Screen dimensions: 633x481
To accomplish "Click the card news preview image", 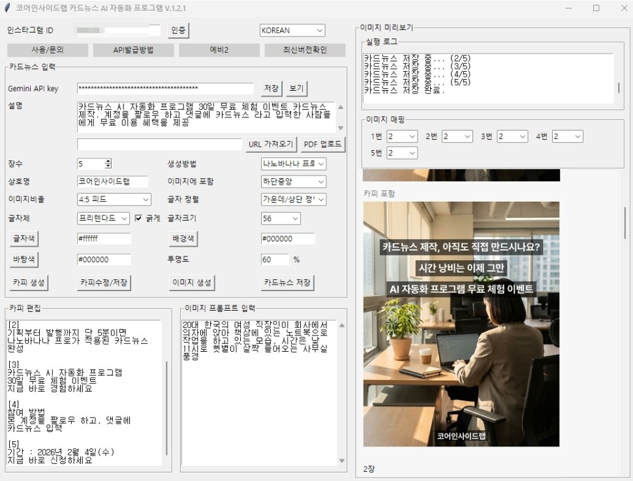I will (x=461, y=324).
